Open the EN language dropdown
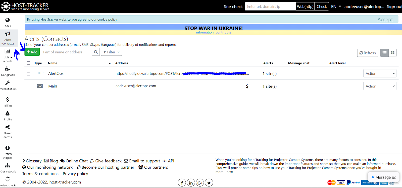The image size is (402, 188). pos(336,7)
